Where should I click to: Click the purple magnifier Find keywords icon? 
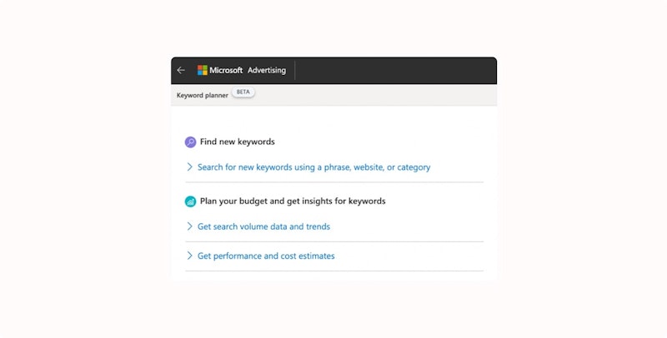coord(191,142)
